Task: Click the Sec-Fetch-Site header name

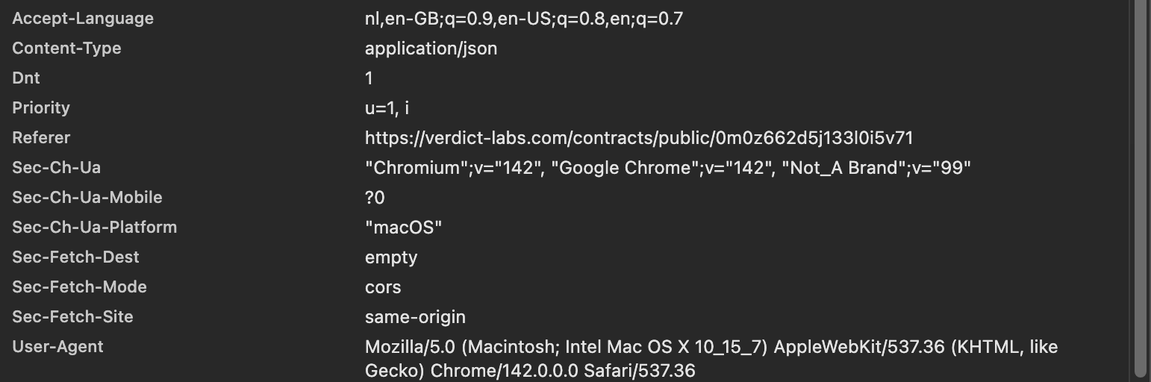Action: click(72, 317)
